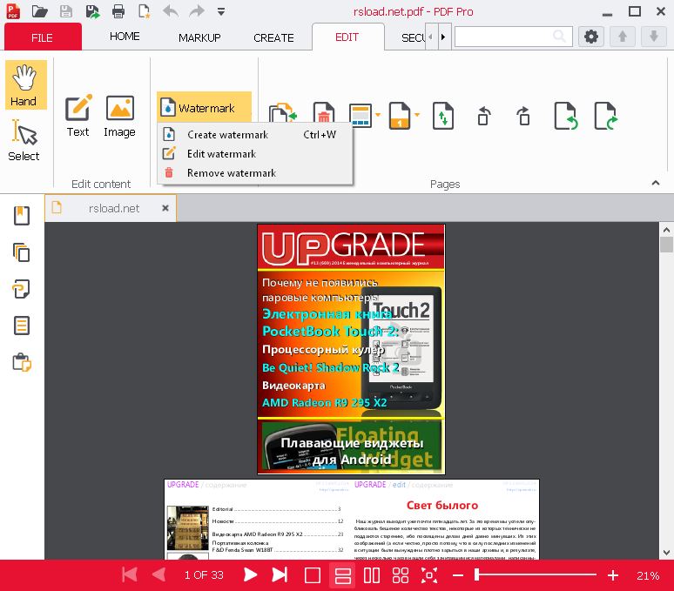
Task: Select the rsload.net document tab
Action: click(111, 208)
